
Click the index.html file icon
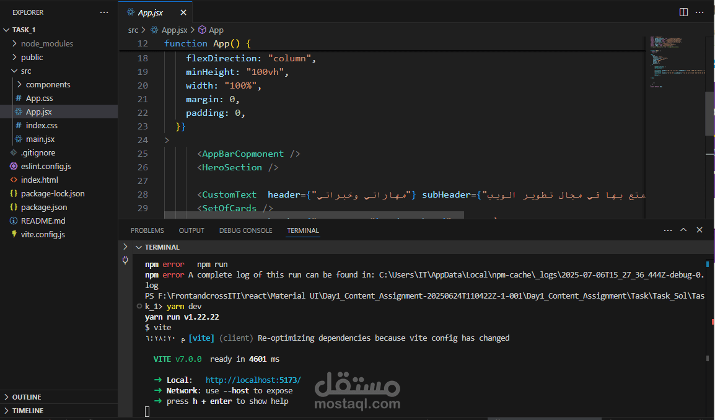pyautogui.click(x=14, y=180)
